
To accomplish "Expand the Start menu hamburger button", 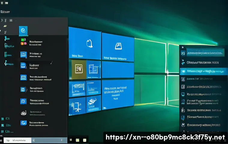I will point(11,20).
